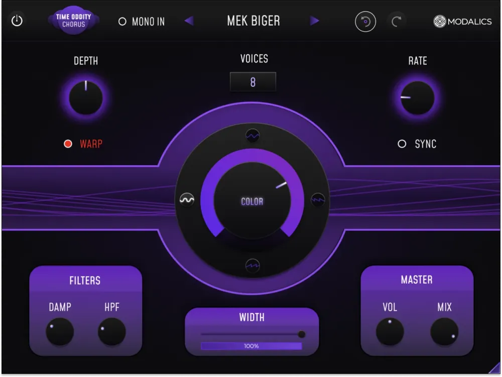Select right-side waveform shape icon

pyautogui.click(x=318, y=200)
